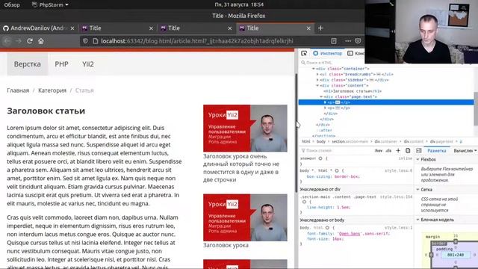
Task: Open page actions three-dots menu
Action: (x=348, y=41)
